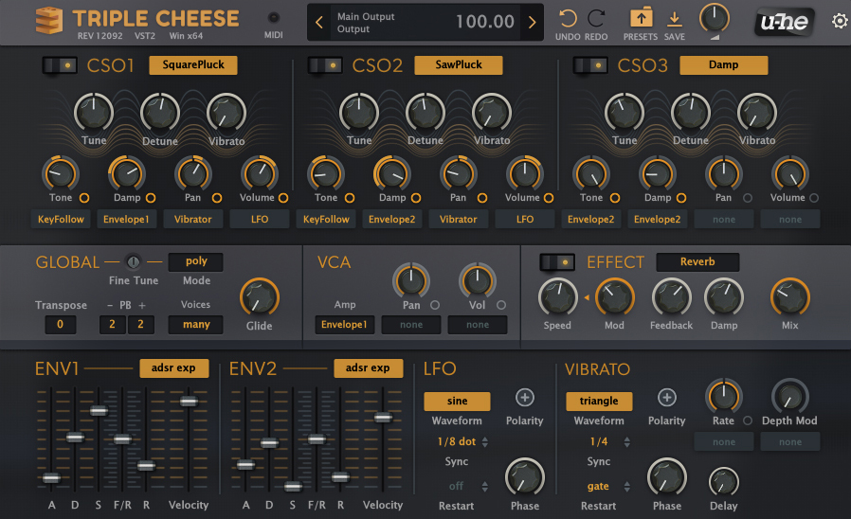Click the Undo arrow icon
The image size is (851, 519).
tap(567, 19)
